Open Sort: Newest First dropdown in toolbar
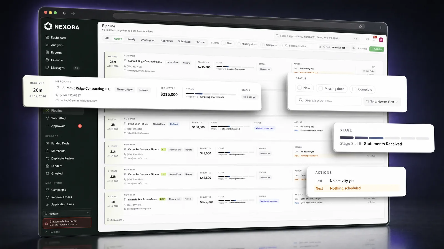Image resolution: width=444 pixels, height=249 pixels. (x=335, y=47)
